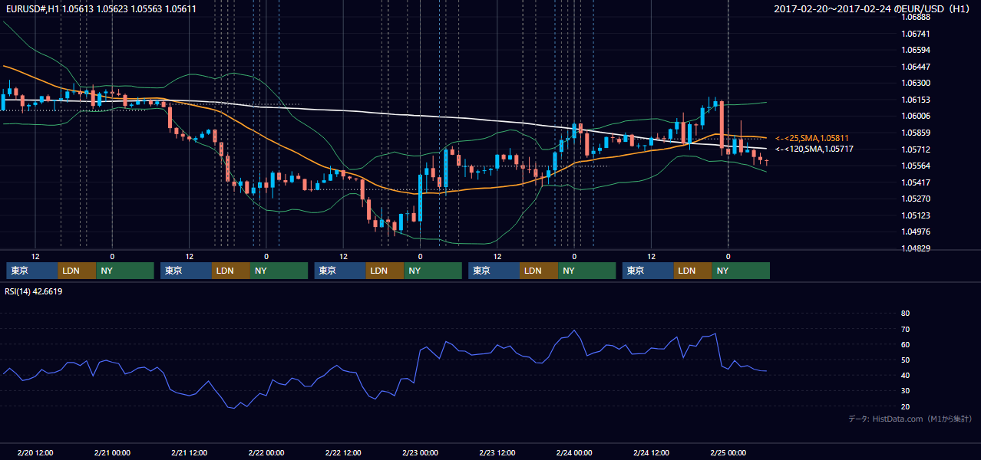Screen dimensions: 981x460
Task: Click the 1.05123 price axis label
Action: pos(916,215)
